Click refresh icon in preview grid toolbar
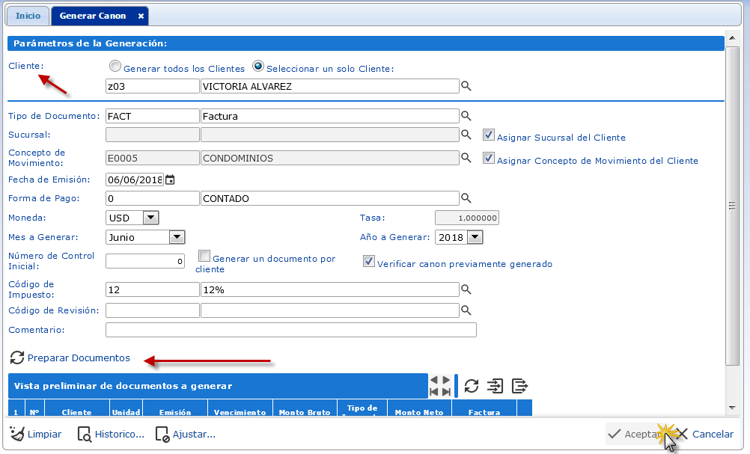Viewport: 750px width, 454px height. (471, 386)
